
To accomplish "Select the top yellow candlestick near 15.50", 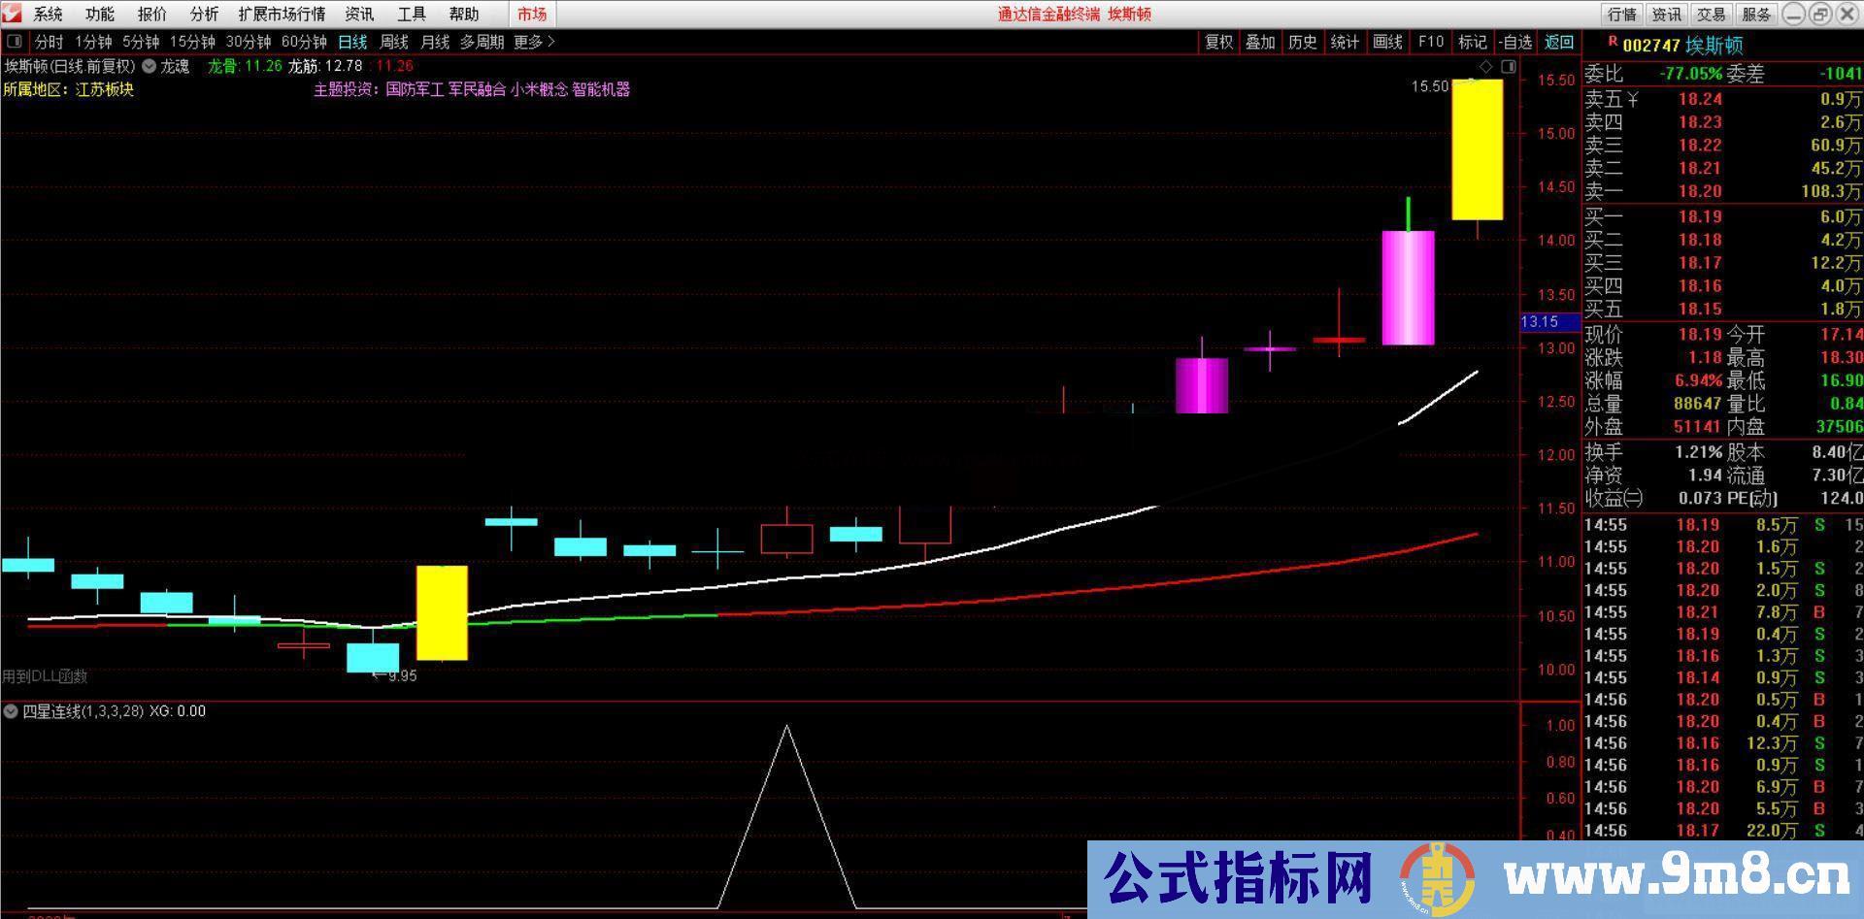I will (x=1478, y=149).
